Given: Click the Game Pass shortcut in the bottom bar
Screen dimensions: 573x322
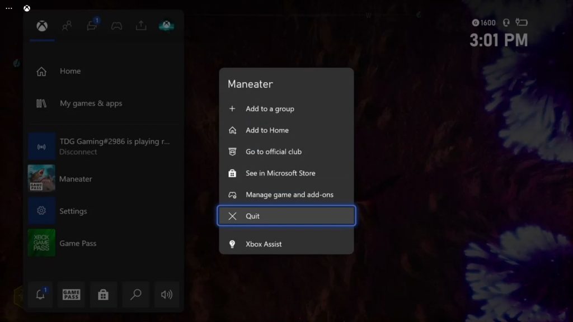Looking at the screenshot, I should click(x=71, y=294).
